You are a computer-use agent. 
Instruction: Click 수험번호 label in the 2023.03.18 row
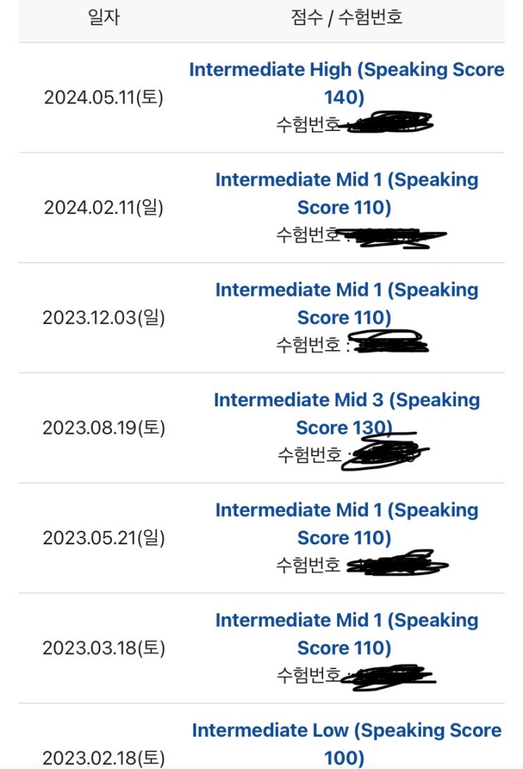[308, 675]
